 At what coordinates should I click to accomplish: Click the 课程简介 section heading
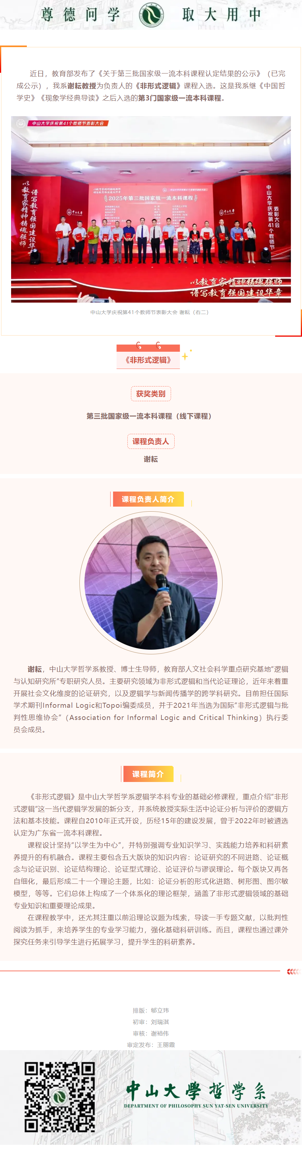coord(148,774)
